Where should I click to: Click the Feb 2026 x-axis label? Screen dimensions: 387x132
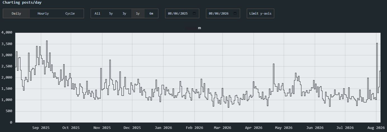pyautogui.click(x=194, y=128)
